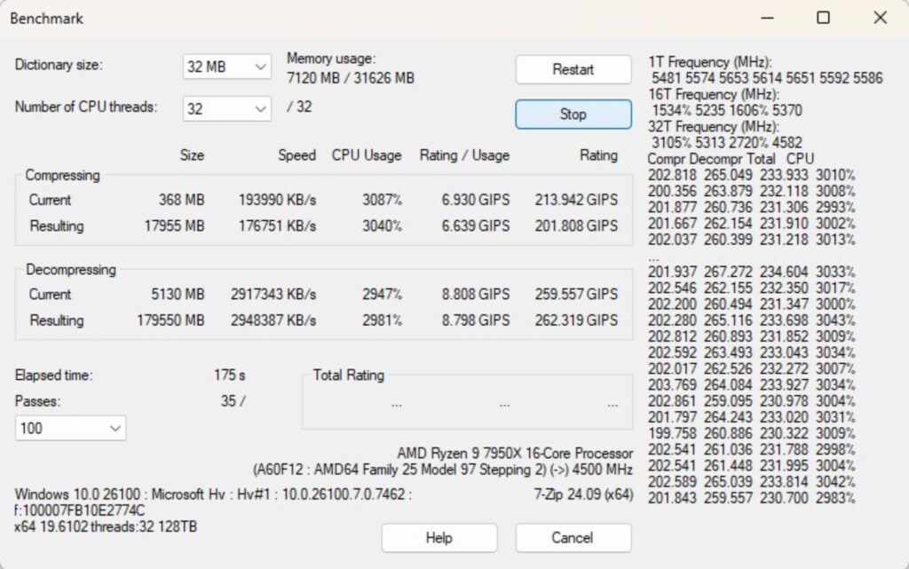This screenshot has height=569, width=909.
Task: Click the Total Rating group label
Action: tap(348, 375)
